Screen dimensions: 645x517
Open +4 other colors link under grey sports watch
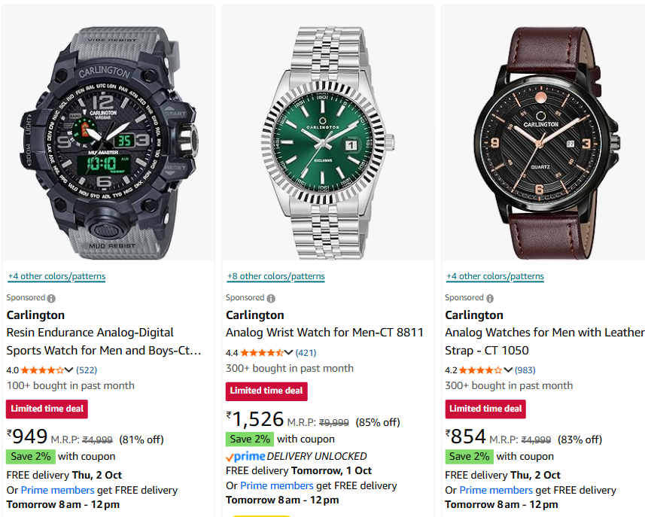(x=56, y=276)
